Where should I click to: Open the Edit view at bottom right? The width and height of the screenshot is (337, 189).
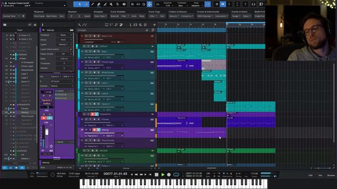coord(311,175)
